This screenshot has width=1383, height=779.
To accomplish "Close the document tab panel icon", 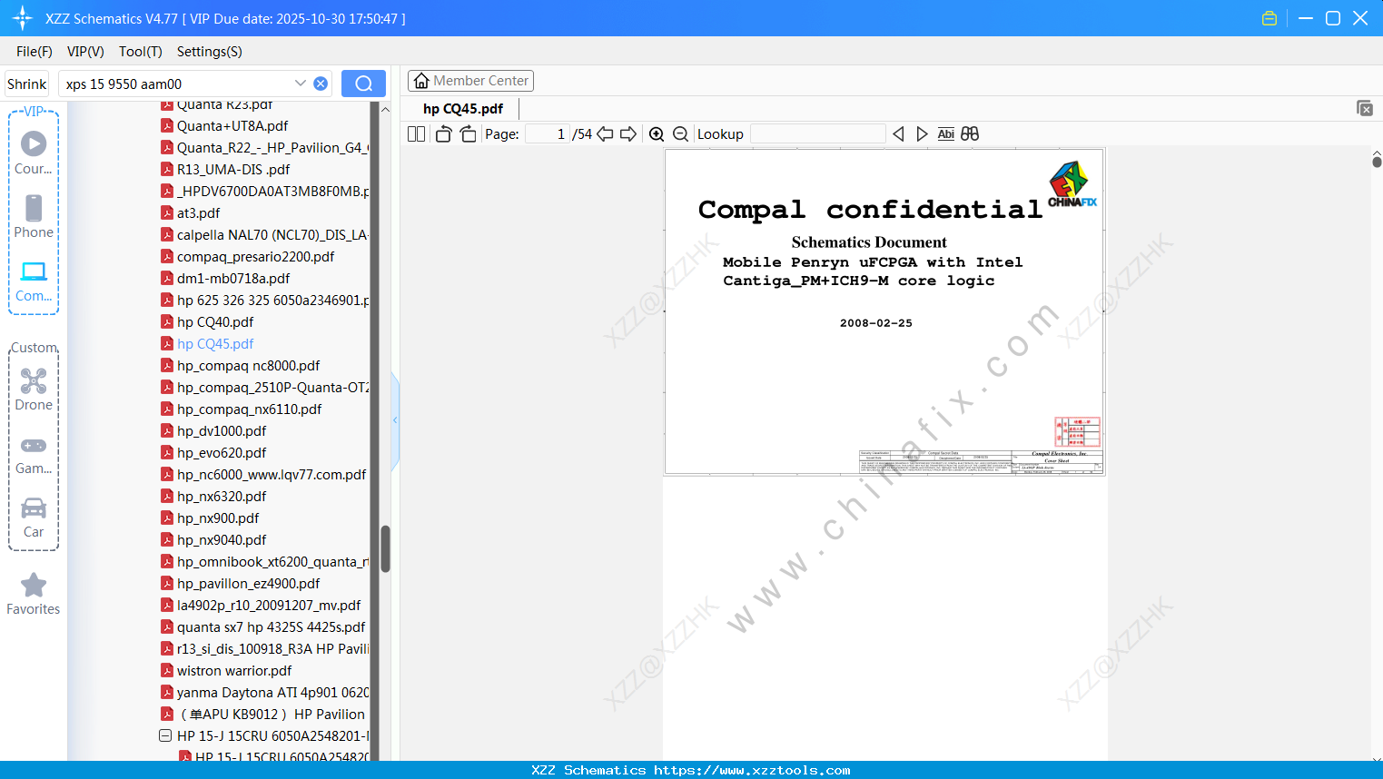I will click(x=1365, y=108).
